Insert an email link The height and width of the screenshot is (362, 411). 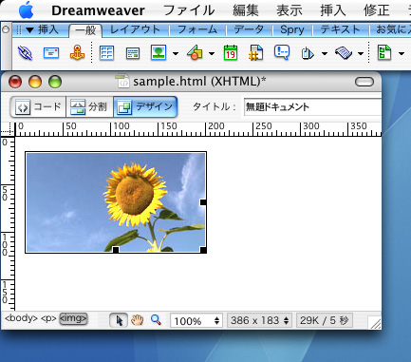[x=51, y=52]
